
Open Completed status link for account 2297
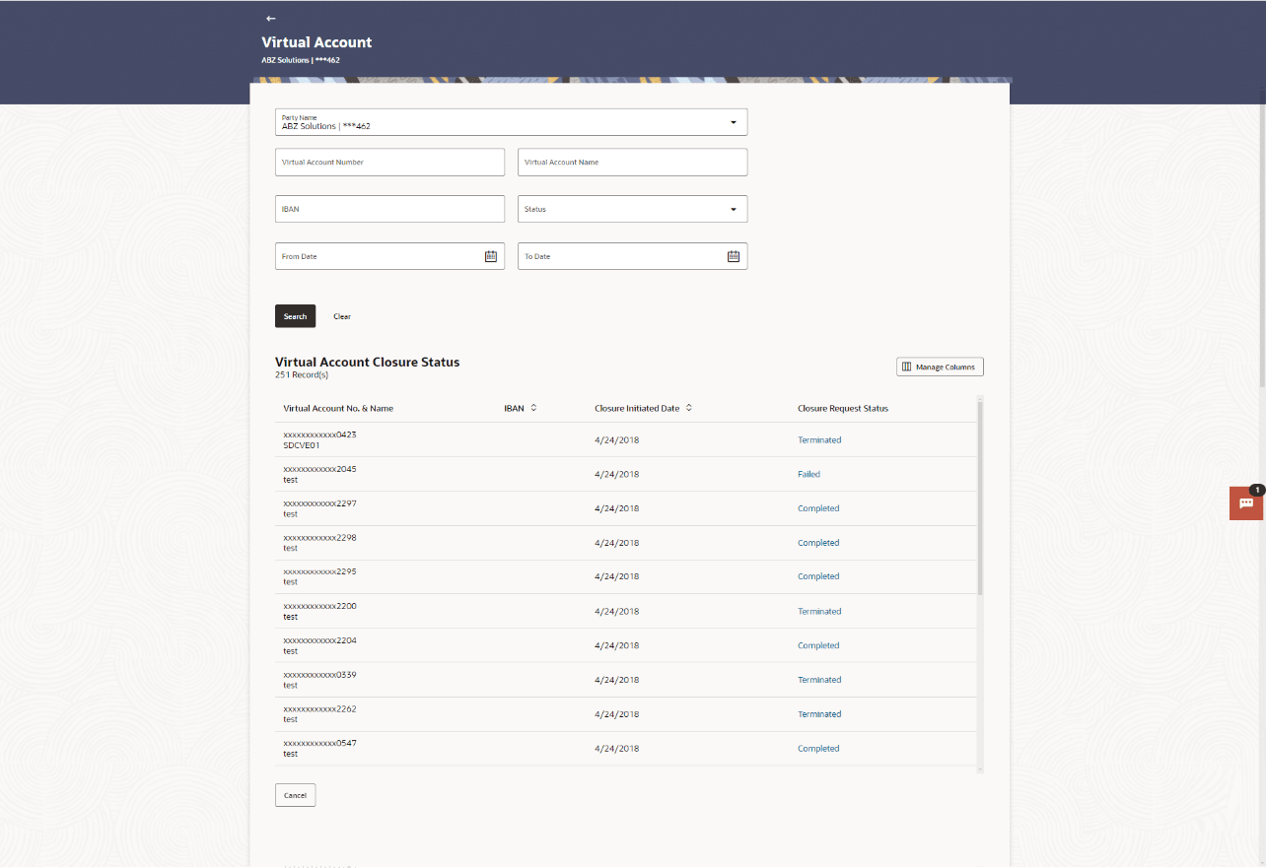818,507
